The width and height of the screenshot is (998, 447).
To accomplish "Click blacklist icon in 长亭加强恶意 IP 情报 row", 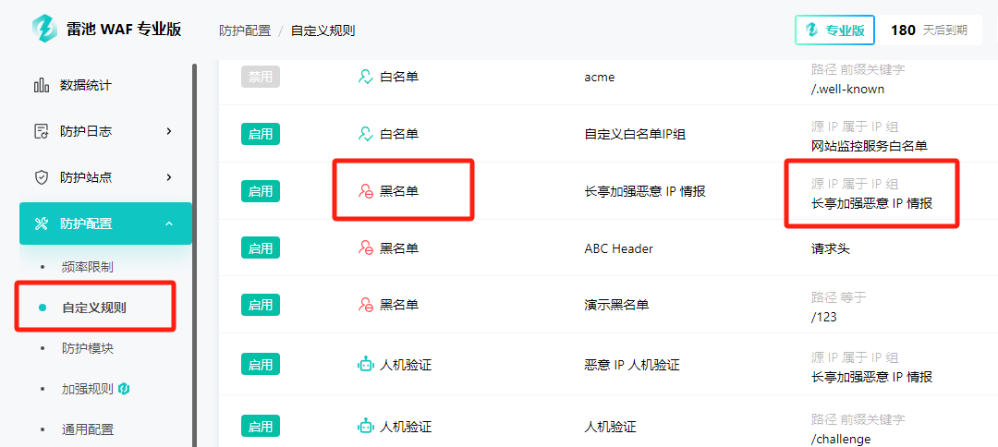I will click(x=365, y=191).
